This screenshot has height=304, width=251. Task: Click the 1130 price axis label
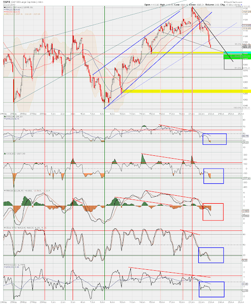click(x=245, y=9)
